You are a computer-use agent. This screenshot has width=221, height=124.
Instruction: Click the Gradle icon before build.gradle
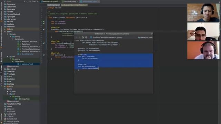[x=5, y=114]
